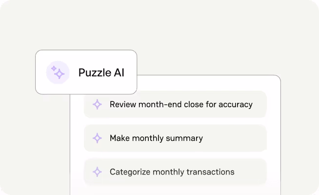The image size is (319, 195).
Task: Click sparkle icon beside Categorize monthly transactions
Action: click(97, 172)
